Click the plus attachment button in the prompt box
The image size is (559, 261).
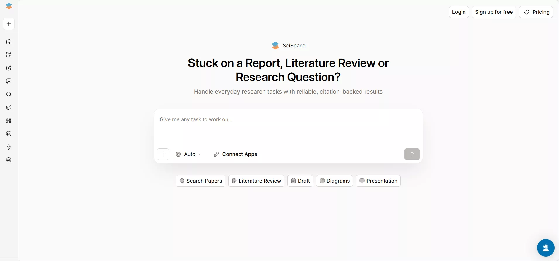(x=163, y=154)
